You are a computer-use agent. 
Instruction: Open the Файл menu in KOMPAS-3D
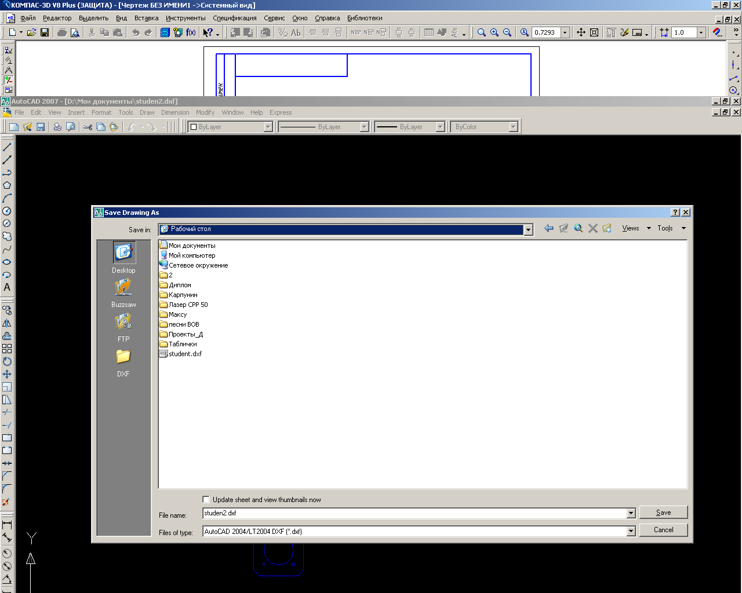[28, 18]
